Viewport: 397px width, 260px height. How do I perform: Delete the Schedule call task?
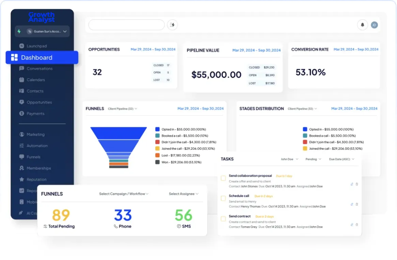click(x=357, y=204)
